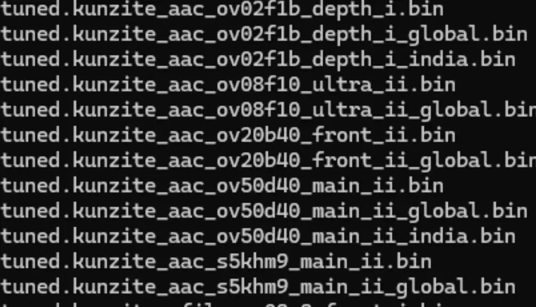Click the word india in ov50d40 line
This screenshot has width=536, height=307.
pos(437,236)
